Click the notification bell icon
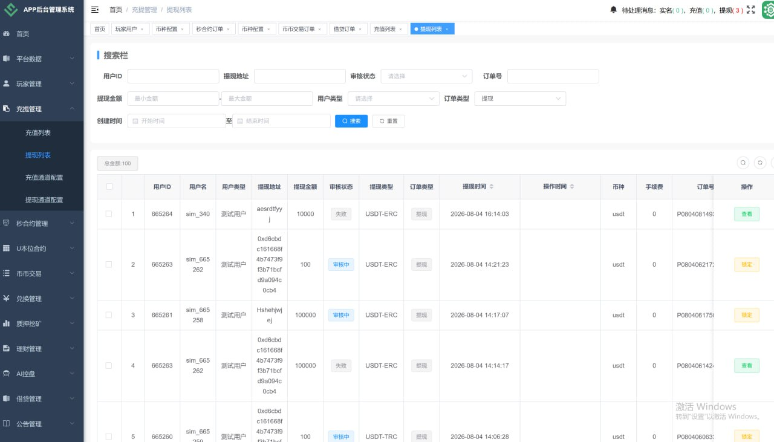Screen dimensions: 774x442 (614, 10)
